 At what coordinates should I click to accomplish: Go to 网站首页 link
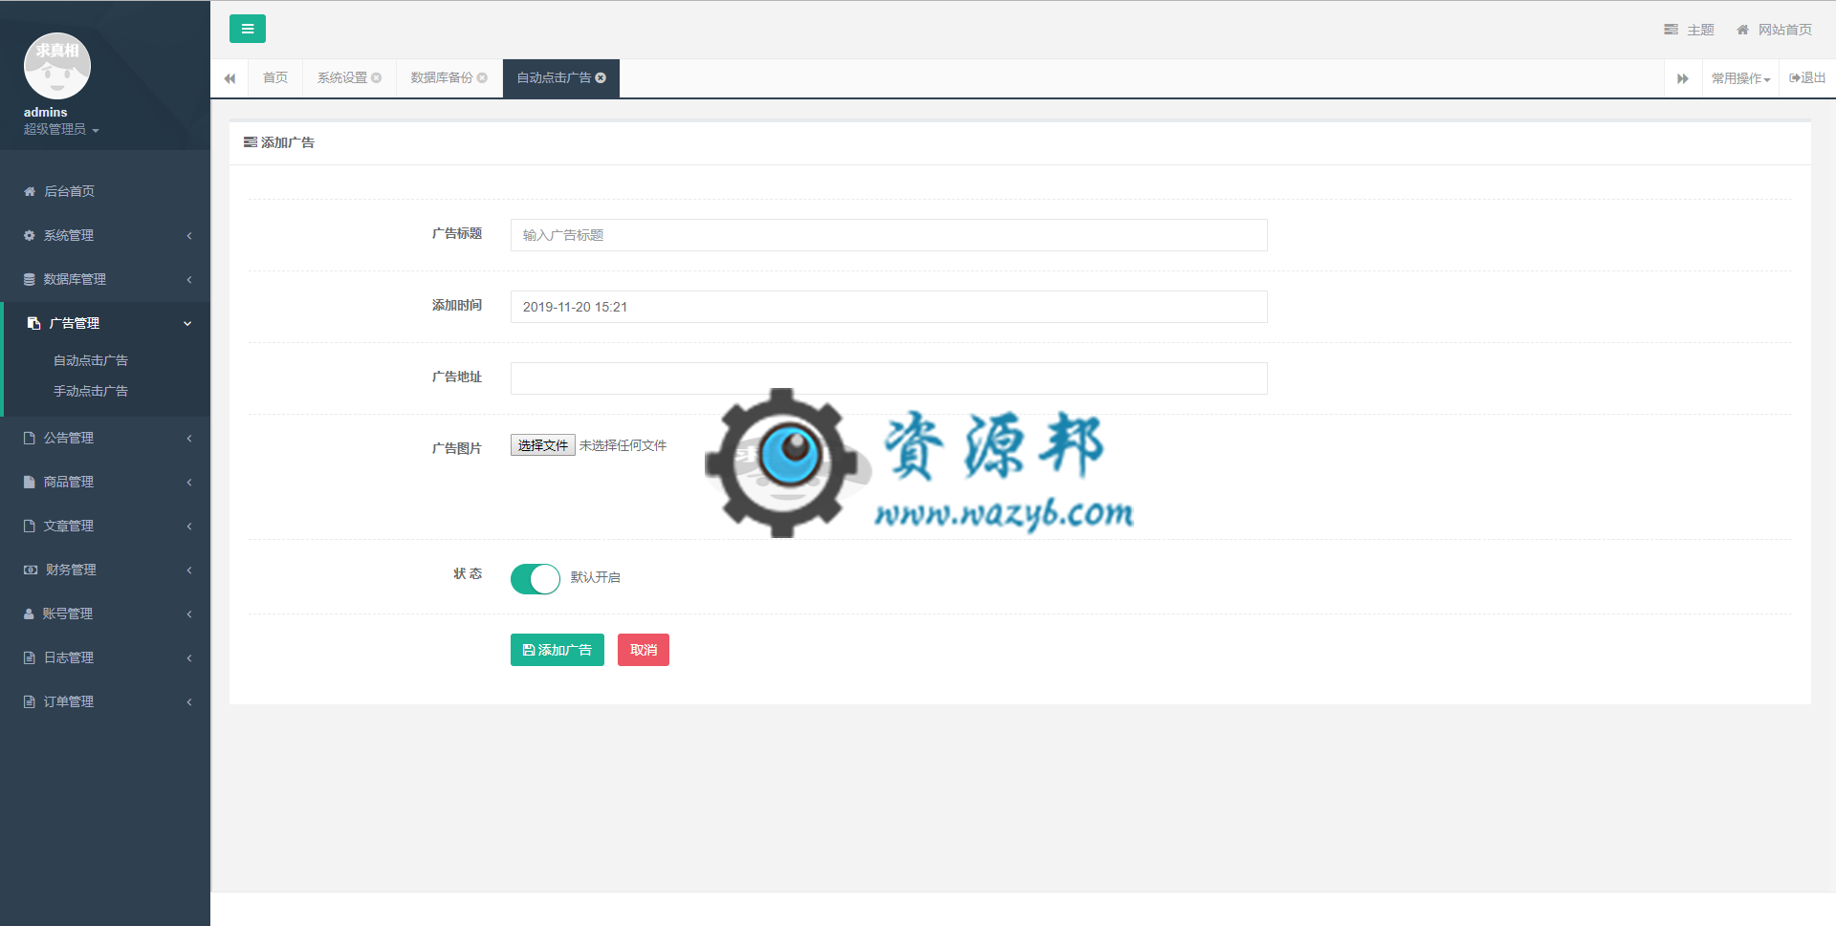[1775, 30]
